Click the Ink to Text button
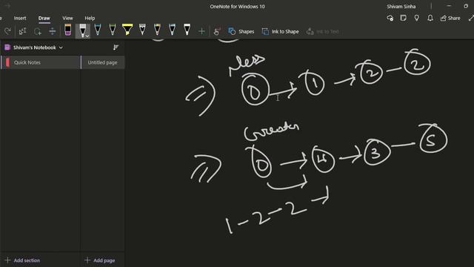 (323, 31)
